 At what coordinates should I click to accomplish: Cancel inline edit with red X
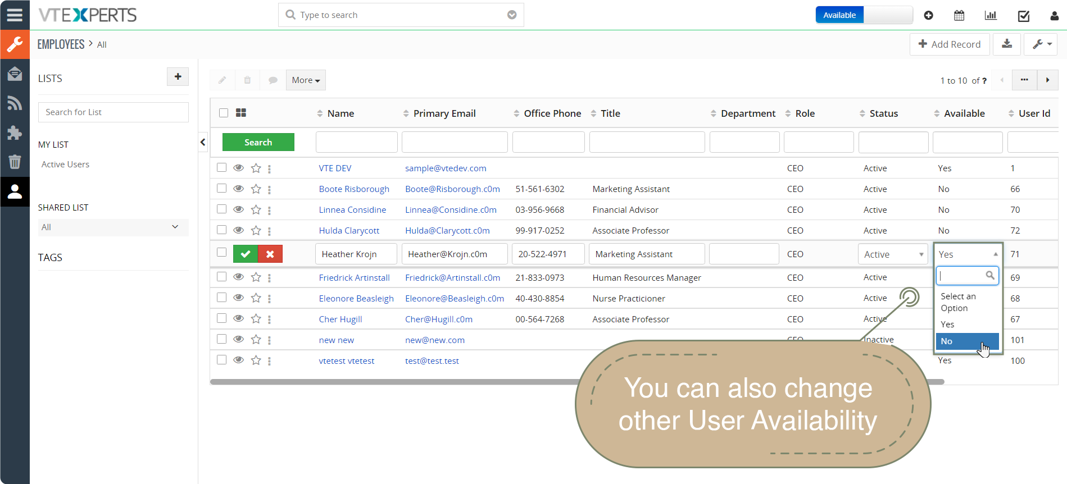pyautogui.click(x=270, y=254)
